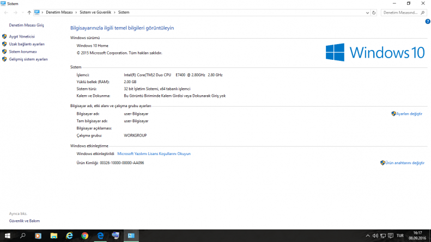Click the 32 bit İşletim Sistemi text
The image size is (431, 242).
(x=157, y=89)
